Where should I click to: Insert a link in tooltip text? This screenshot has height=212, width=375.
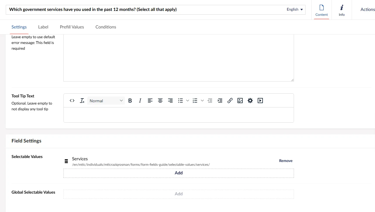[230, 101]
